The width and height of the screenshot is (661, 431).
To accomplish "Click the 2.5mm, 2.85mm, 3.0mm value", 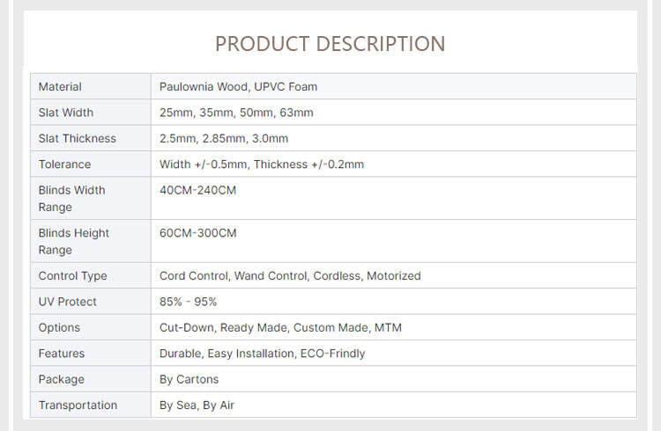I will tap(224, 138).
